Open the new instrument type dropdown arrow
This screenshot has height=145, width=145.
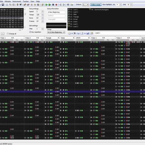click(72, 33)
